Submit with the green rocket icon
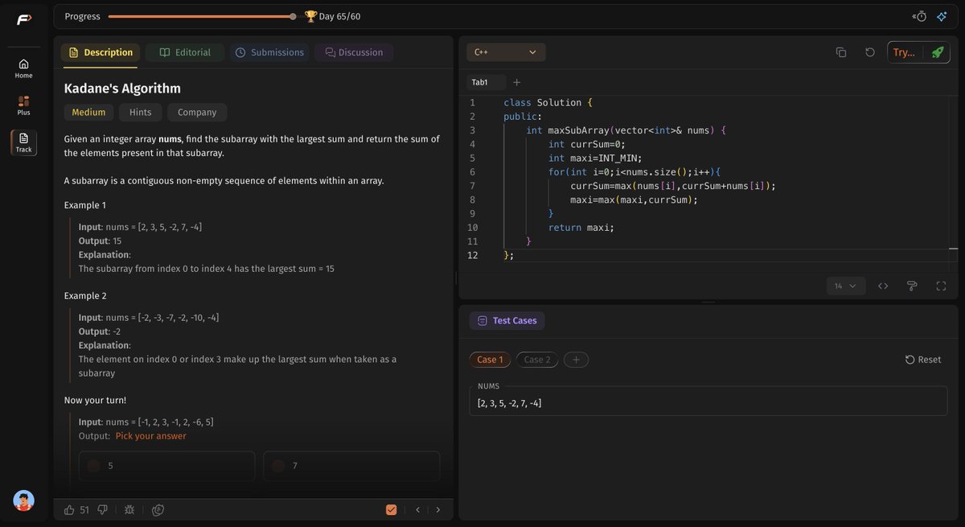Screen dimensions: 965x527 point(937,52)
